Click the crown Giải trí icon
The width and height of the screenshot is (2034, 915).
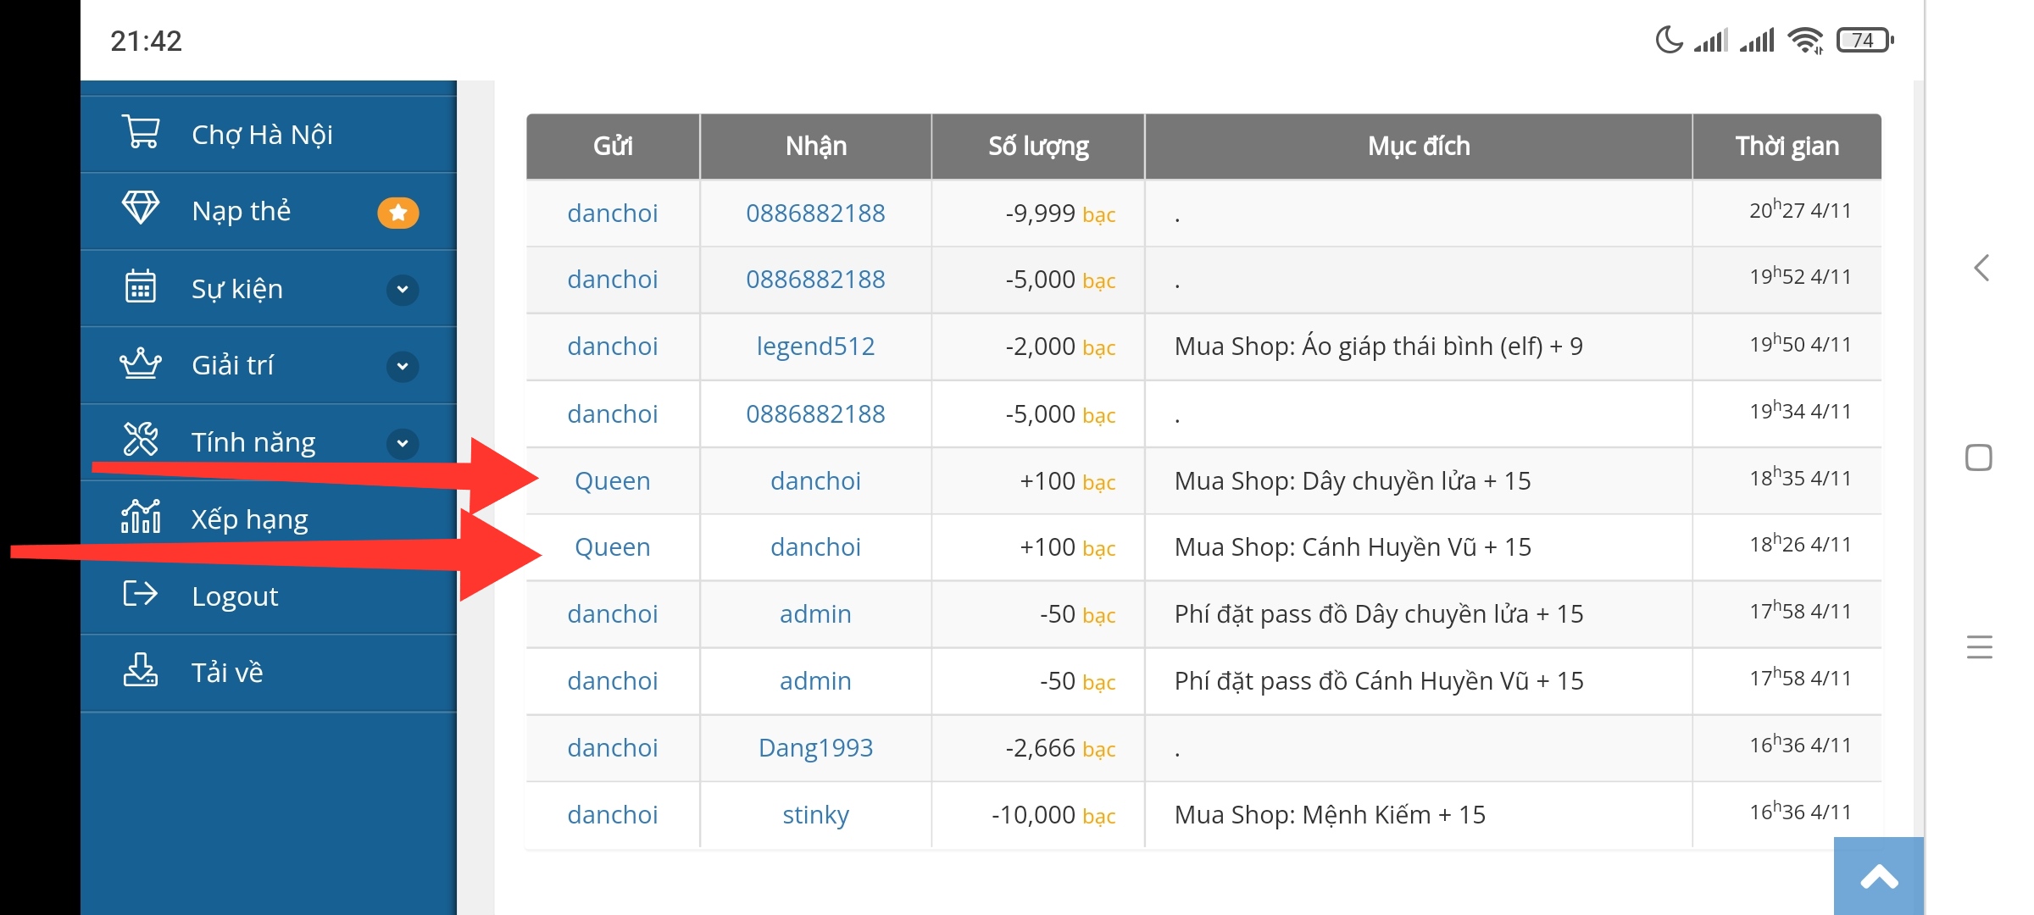141,363
